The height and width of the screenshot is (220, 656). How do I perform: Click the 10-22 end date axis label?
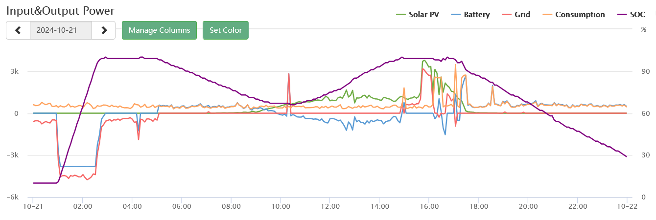[x=627, y=207]
